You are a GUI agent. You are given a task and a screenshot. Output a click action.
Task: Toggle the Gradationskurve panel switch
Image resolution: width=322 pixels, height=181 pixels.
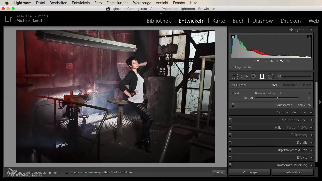click(230, 120)
